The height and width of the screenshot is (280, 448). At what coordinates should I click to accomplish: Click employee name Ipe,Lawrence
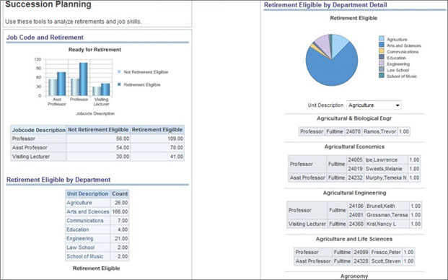382,159
